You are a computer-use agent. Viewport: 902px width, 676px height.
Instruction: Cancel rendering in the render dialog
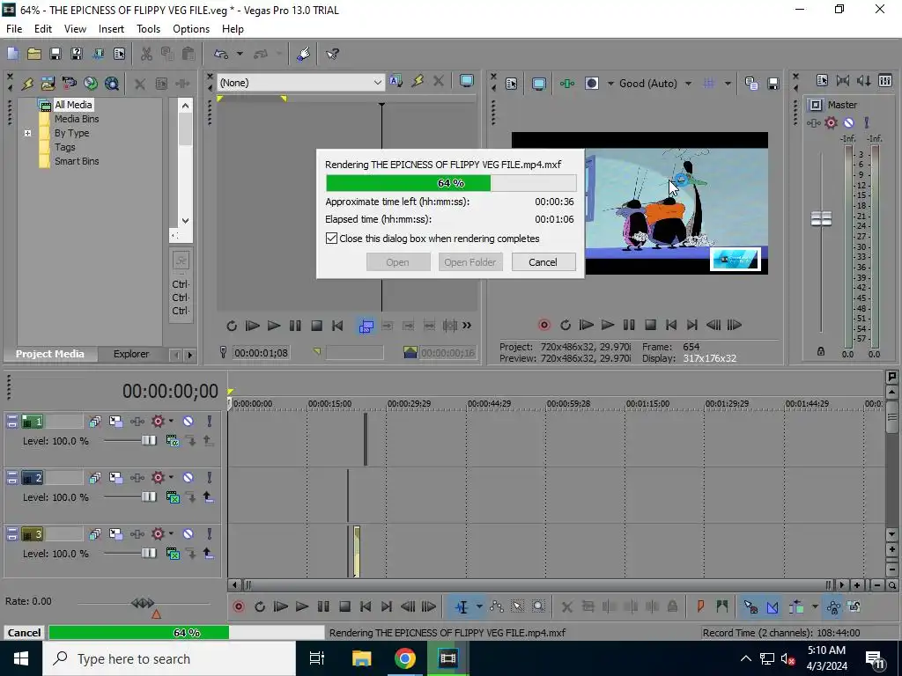[543, 262]
